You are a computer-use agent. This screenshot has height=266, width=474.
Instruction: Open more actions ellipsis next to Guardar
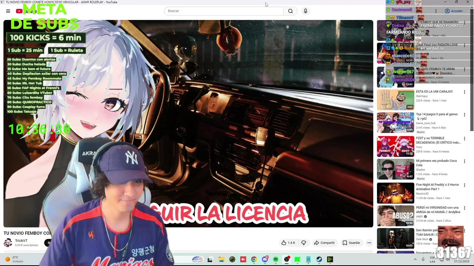tap(369, 243)
